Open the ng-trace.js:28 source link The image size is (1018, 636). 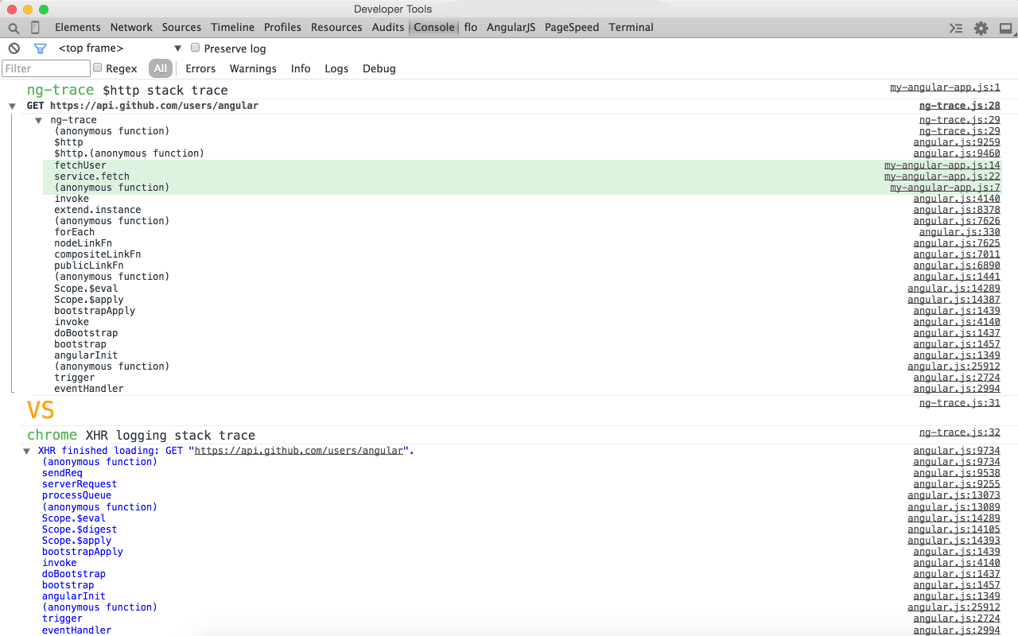(960, 106)
